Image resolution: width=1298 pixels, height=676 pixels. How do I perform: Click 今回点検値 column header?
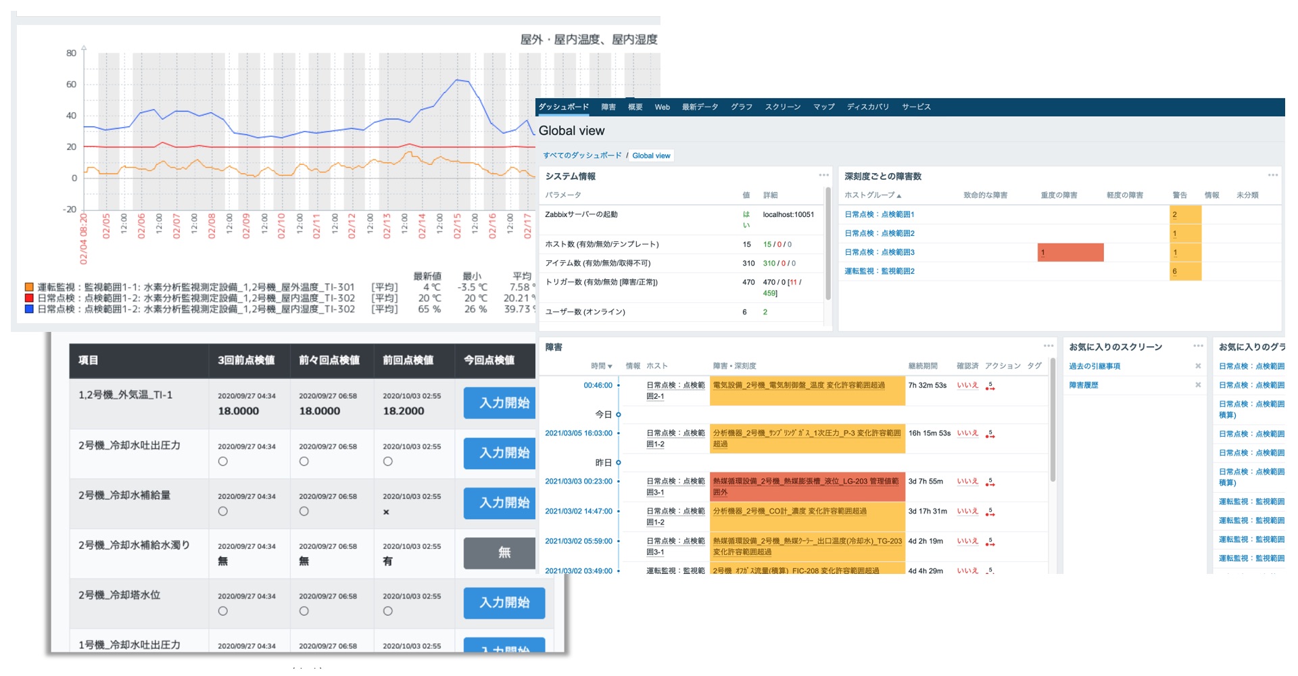coord(489,360)
